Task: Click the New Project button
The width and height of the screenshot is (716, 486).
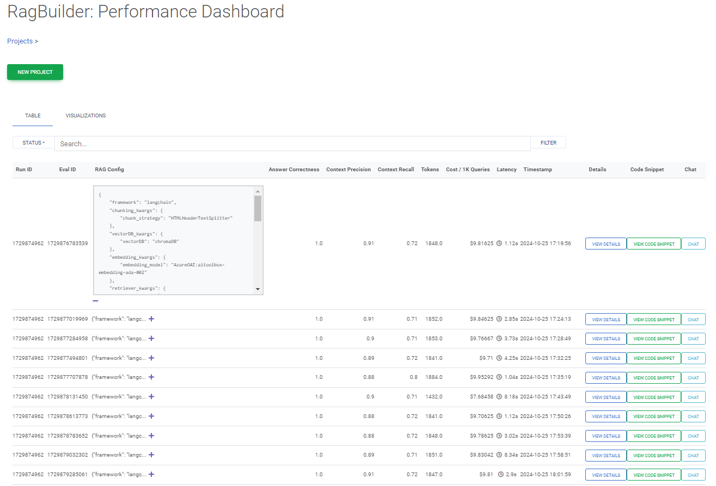Action: pyautogui.click(x=35, y=72)
